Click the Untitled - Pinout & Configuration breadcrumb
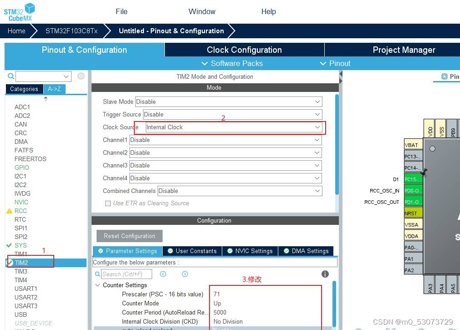 tap(171, 31)
